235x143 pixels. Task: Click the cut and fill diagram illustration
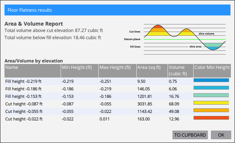pyautogui.click(x=175, y=39)
